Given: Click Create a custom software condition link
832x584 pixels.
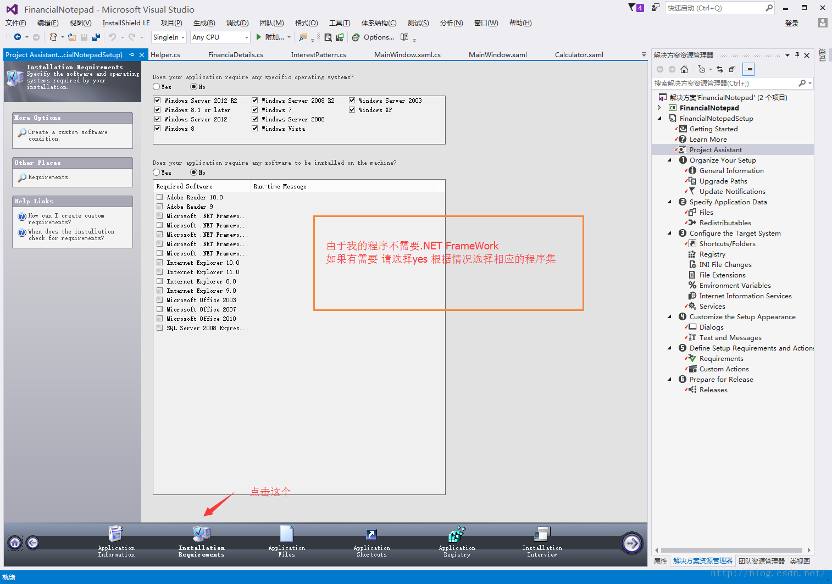Looking at the screenshot, I should 68,135.
